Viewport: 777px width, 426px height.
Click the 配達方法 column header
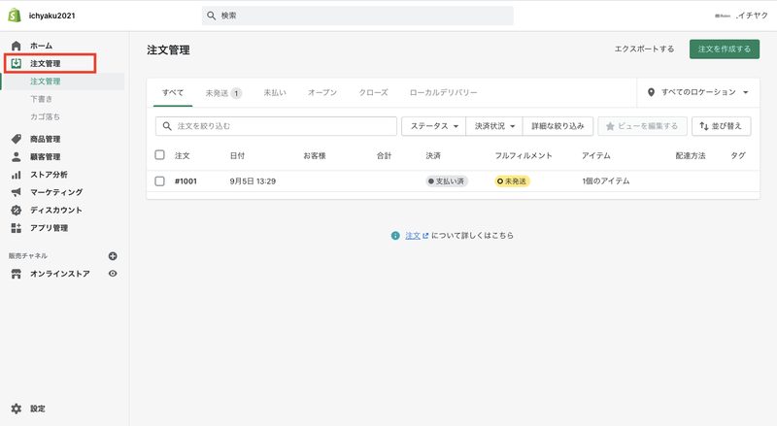point(691,155)
